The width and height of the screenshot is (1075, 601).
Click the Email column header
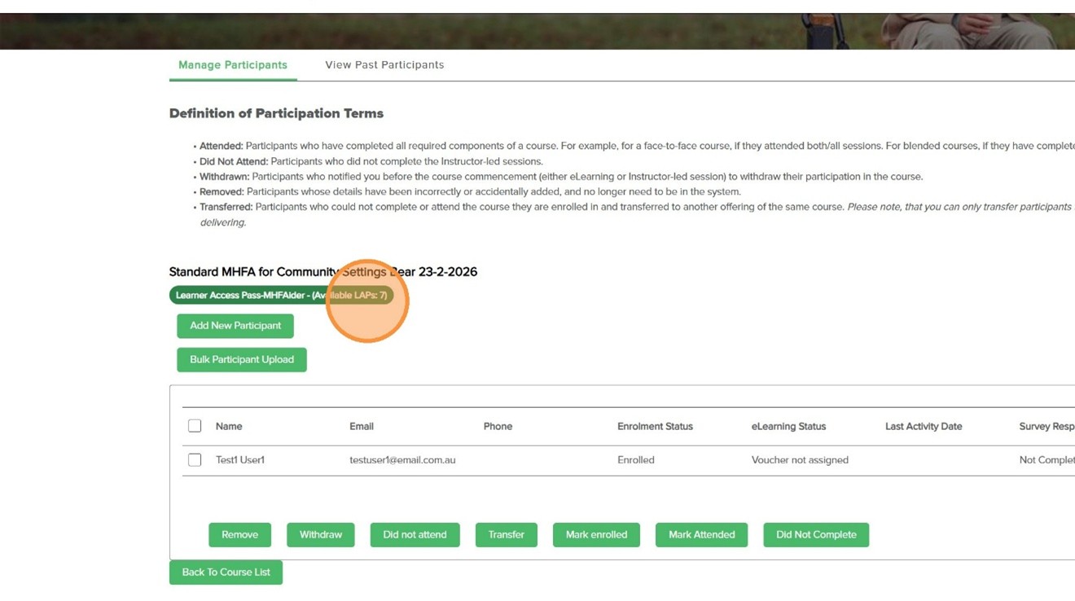click(362, 427)
